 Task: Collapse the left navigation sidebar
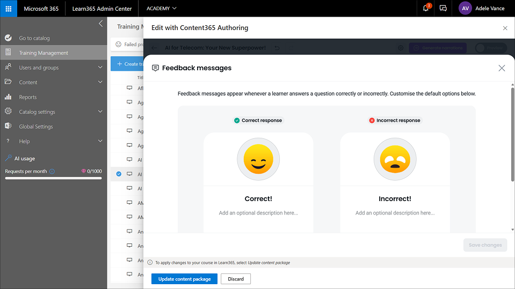click(x=100, y=24)
